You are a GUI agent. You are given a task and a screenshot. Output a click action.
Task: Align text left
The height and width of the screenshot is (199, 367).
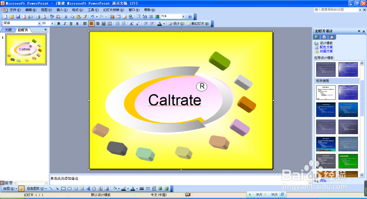click(x=85, y=23)
